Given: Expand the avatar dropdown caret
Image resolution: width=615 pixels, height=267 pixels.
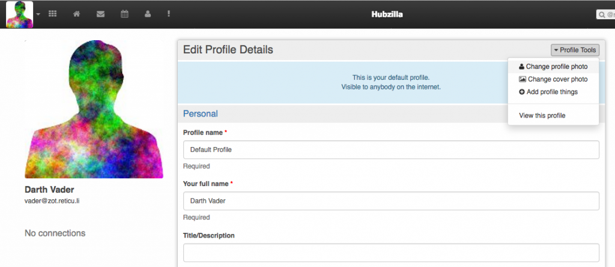Looking at the screenshot, I should coord(38,14).
